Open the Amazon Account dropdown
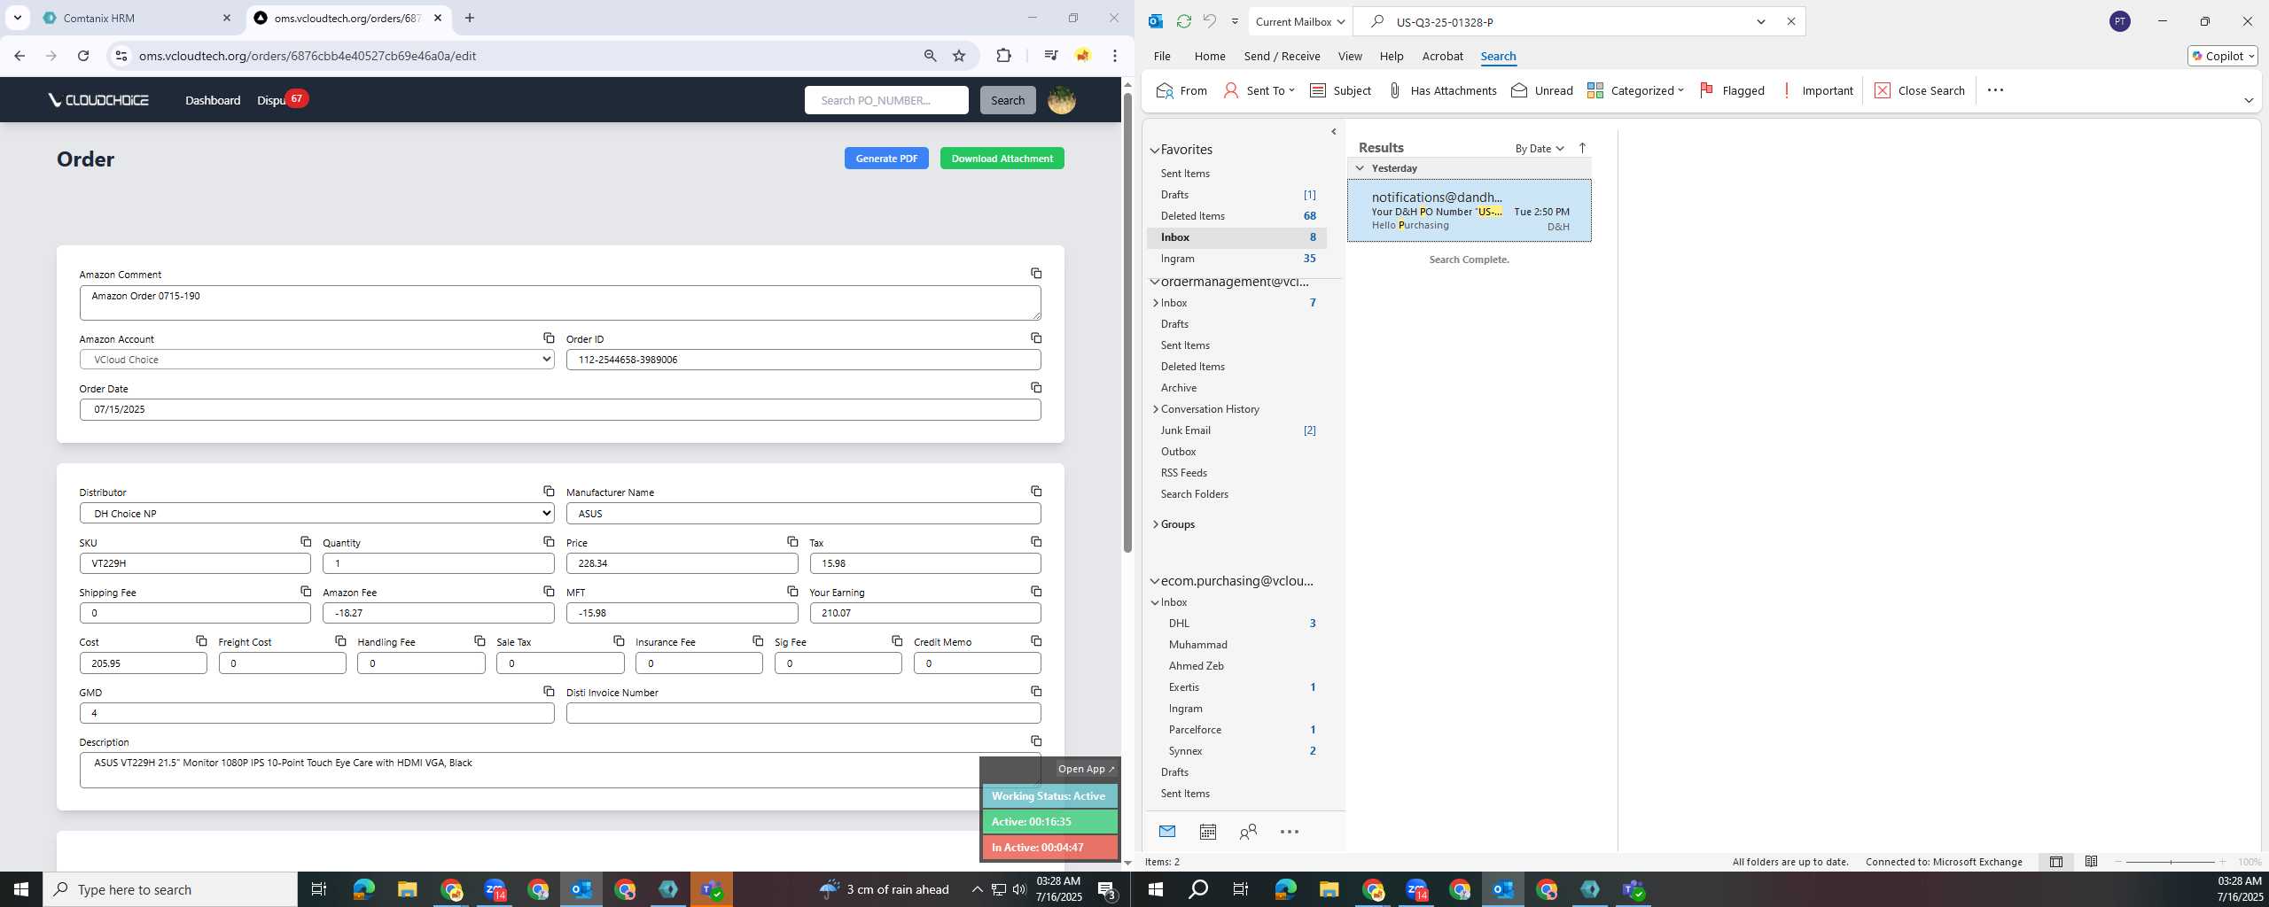This screenshot has width=2269, height=907. click(316, 360)
